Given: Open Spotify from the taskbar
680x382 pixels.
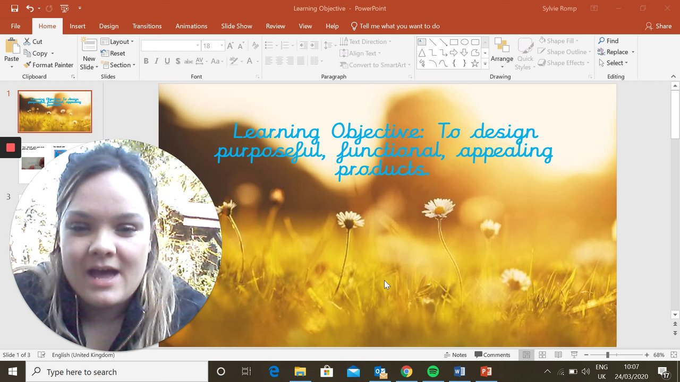Looking at the screenshot, I should [x=433, y=371].
